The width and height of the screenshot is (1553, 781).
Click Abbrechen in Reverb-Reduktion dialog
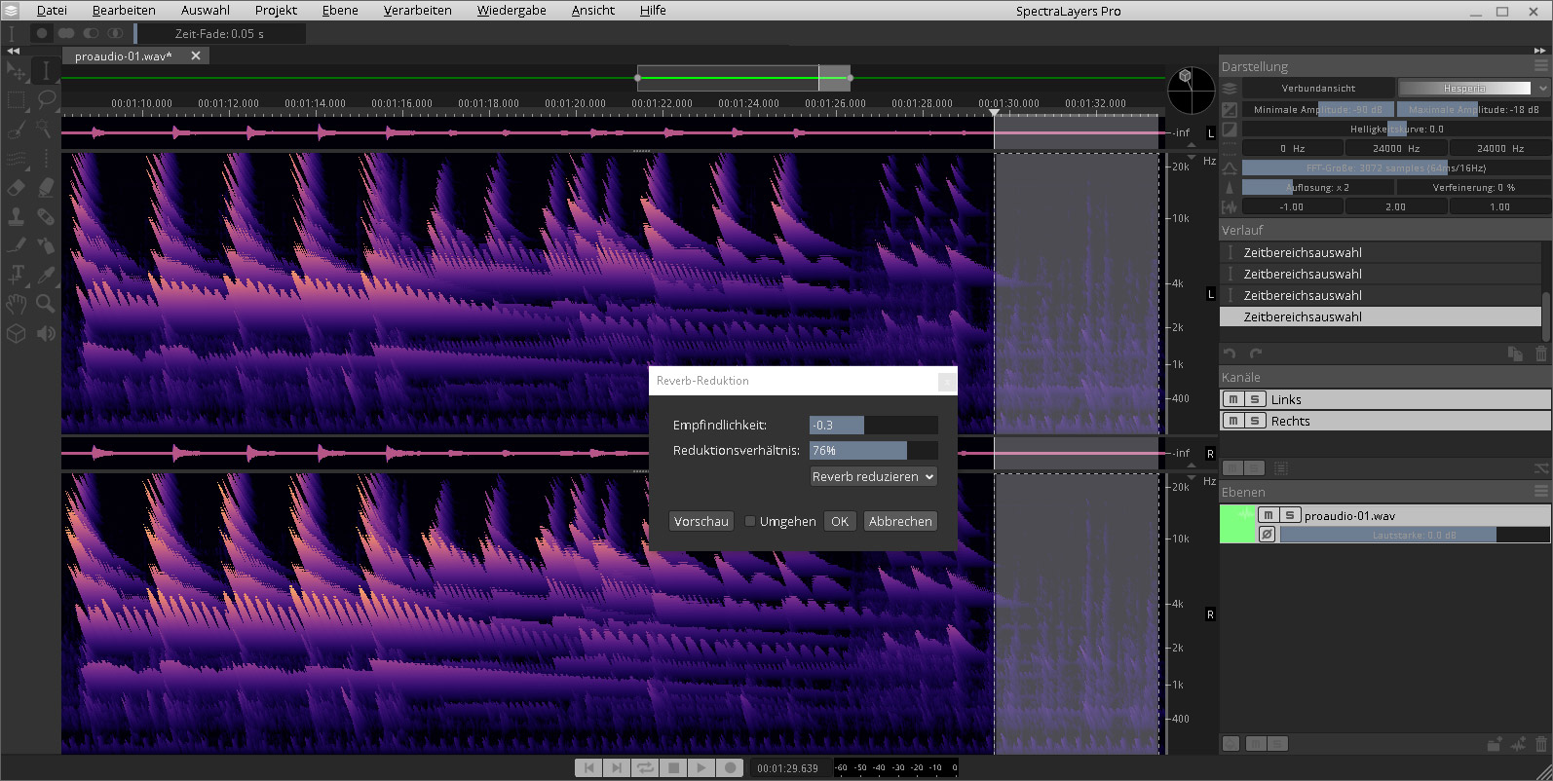pyautogui.click(x=899, y=522)
